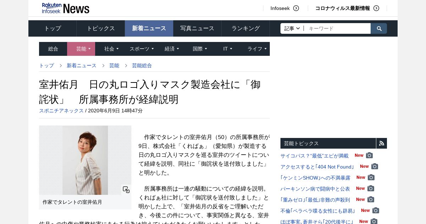Viewport: 426px width, 224px height.
Task: Click the camera icon beside 404 Not Found headline
Action: click(375, 166)
